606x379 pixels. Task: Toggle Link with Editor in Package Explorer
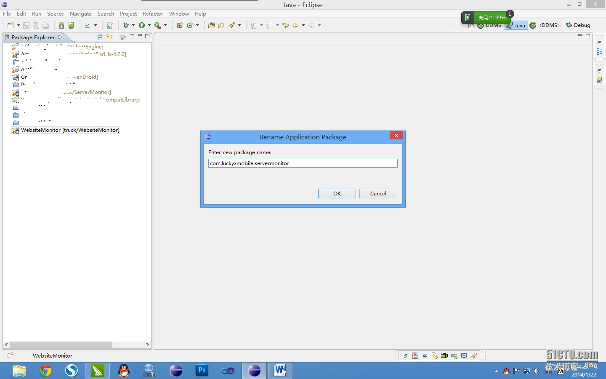pyautogui.click(x=110, y=37)
